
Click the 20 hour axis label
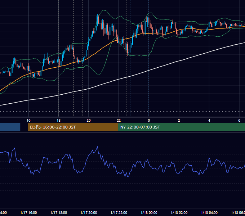pos(89,121)
